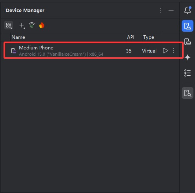
Task: Open Device Explorer tool window
Action: [188, 93]
